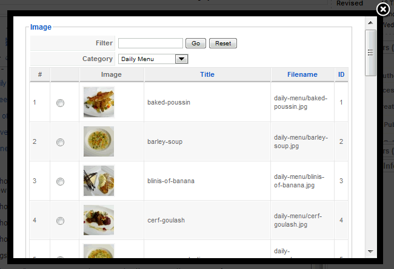Screen dimensions: 394x269
Task: Click the Filter text input field
Action: tap(150, 43)
